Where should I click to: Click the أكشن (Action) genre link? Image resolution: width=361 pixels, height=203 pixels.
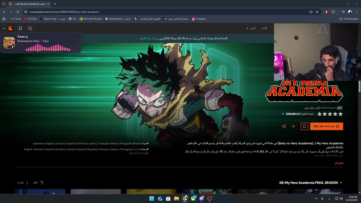point(317,108)
